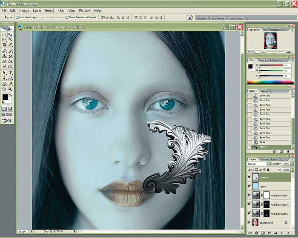Select the History Brush tool
This screenshot has width=298, height=238.
click(x=10, y=56)
